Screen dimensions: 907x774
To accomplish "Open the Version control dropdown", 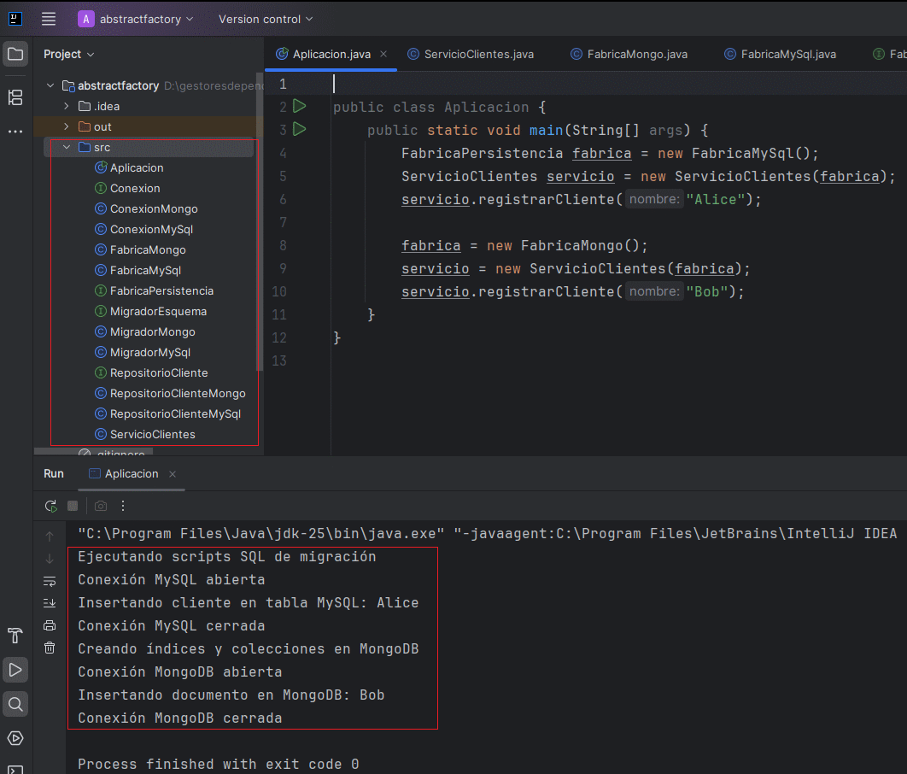I will click(x=265, y=19).
